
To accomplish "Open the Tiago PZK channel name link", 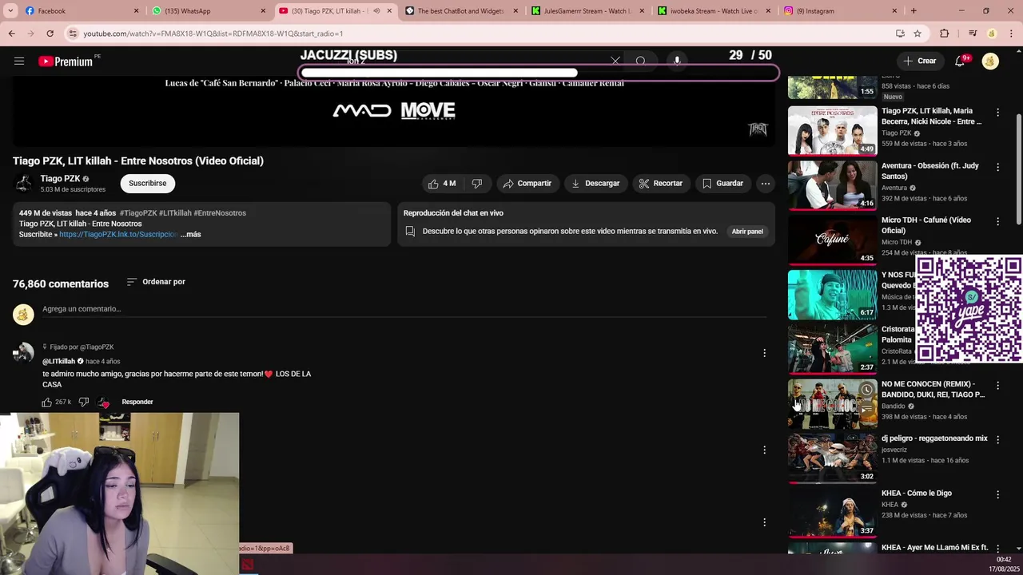I will [60, 179].
